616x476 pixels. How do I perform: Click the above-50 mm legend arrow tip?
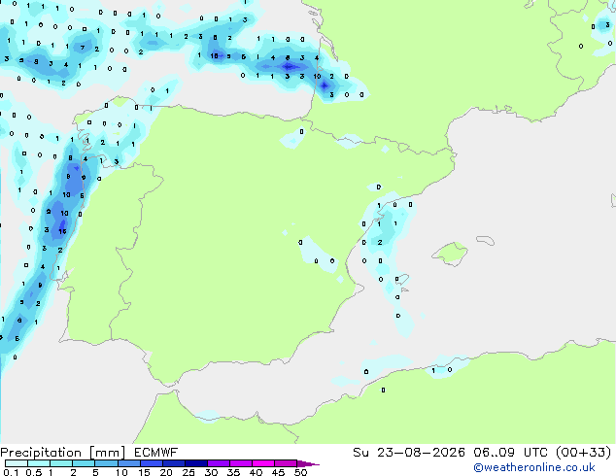[308, 464]
